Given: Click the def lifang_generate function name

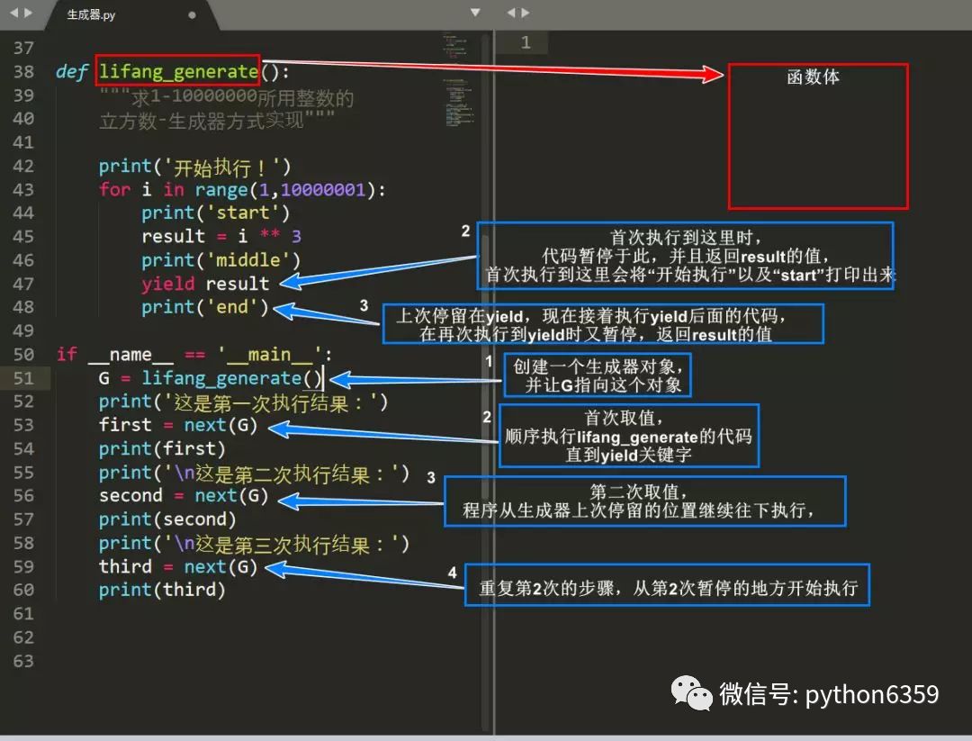Looking at the screenshot, I should coord(178,71).
